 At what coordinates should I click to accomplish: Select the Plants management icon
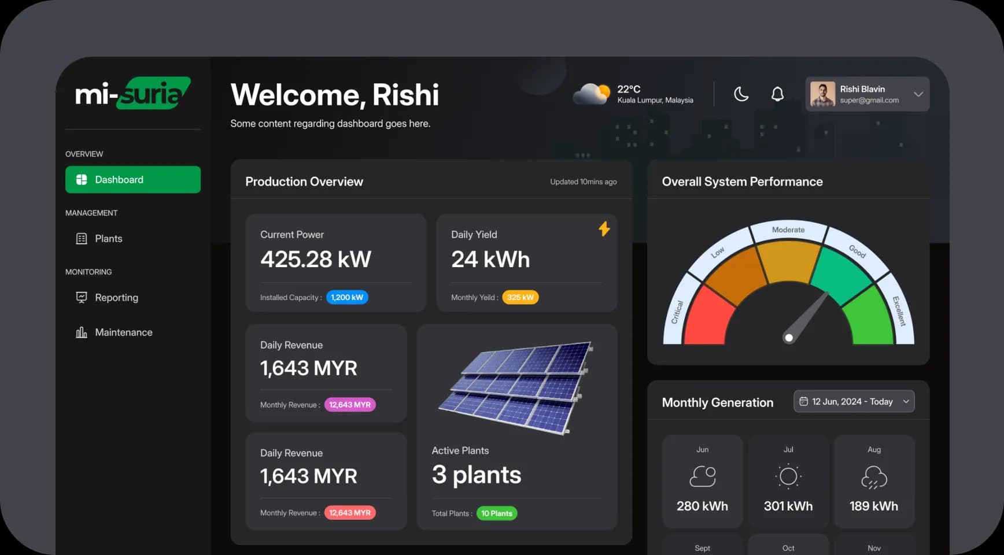pyautogui.click(x=81, y=238)
